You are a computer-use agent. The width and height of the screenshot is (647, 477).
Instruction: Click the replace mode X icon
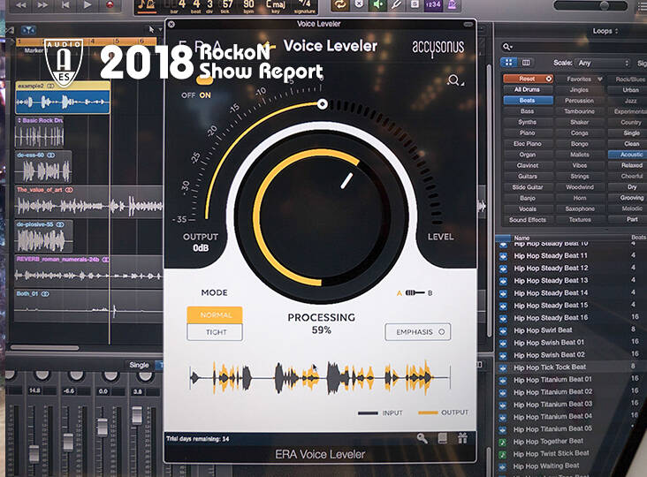360,4
